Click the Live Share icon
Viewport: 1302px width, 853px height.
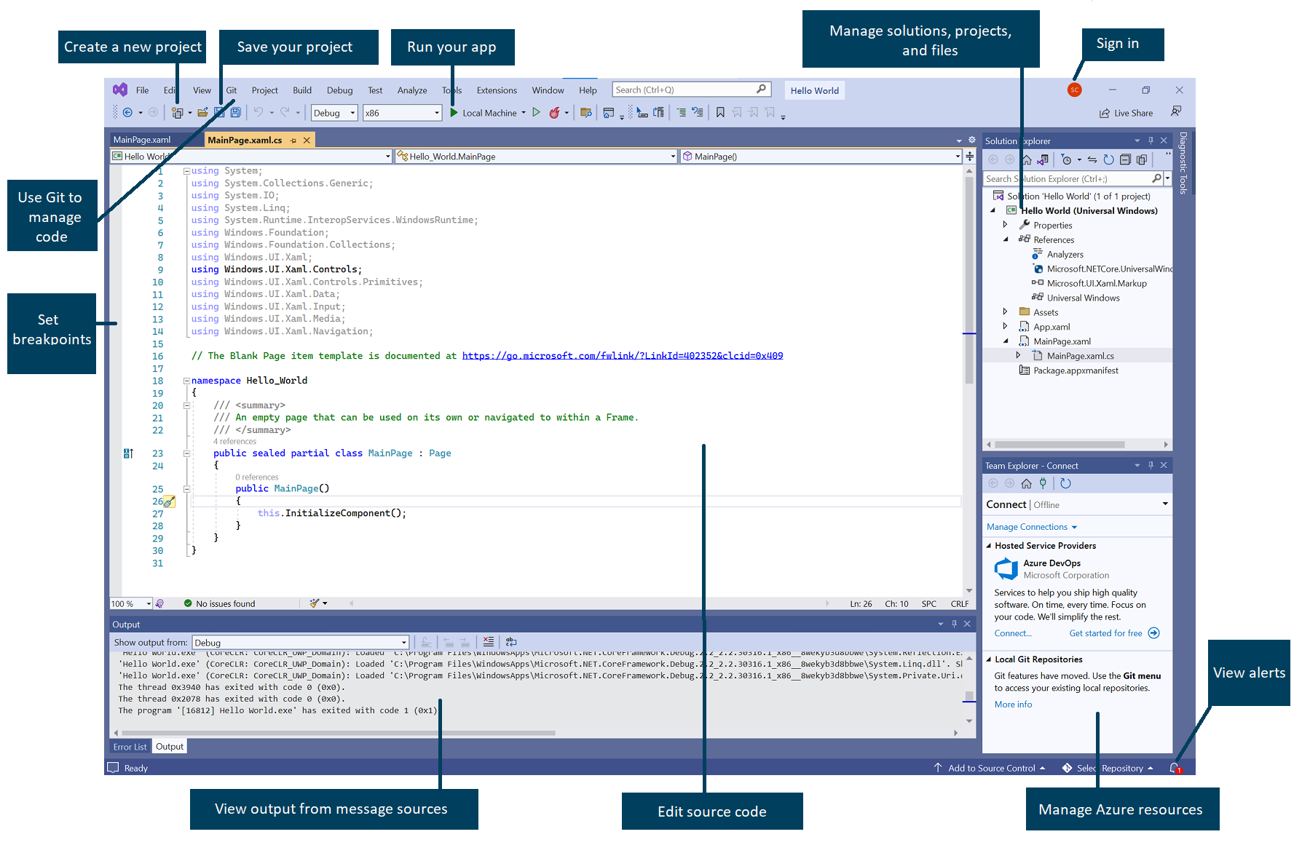[1105, 114]
